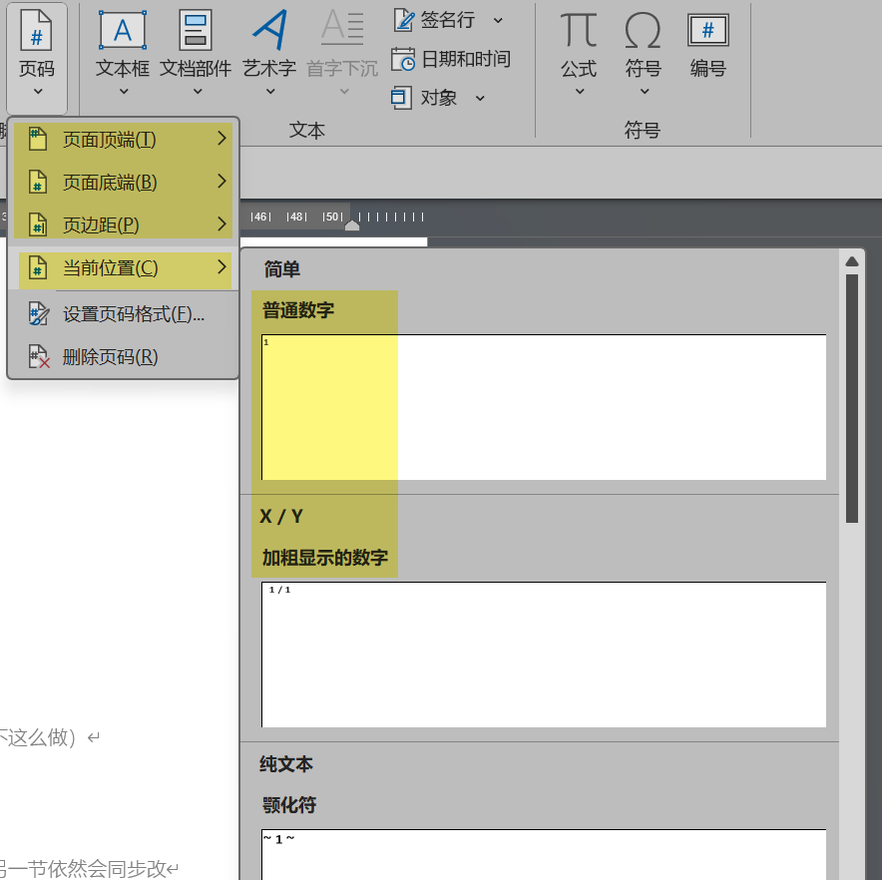The image size is (882, 880).
Task: Click the 页面顶端 menu item icon
Action: coord(38,139)
